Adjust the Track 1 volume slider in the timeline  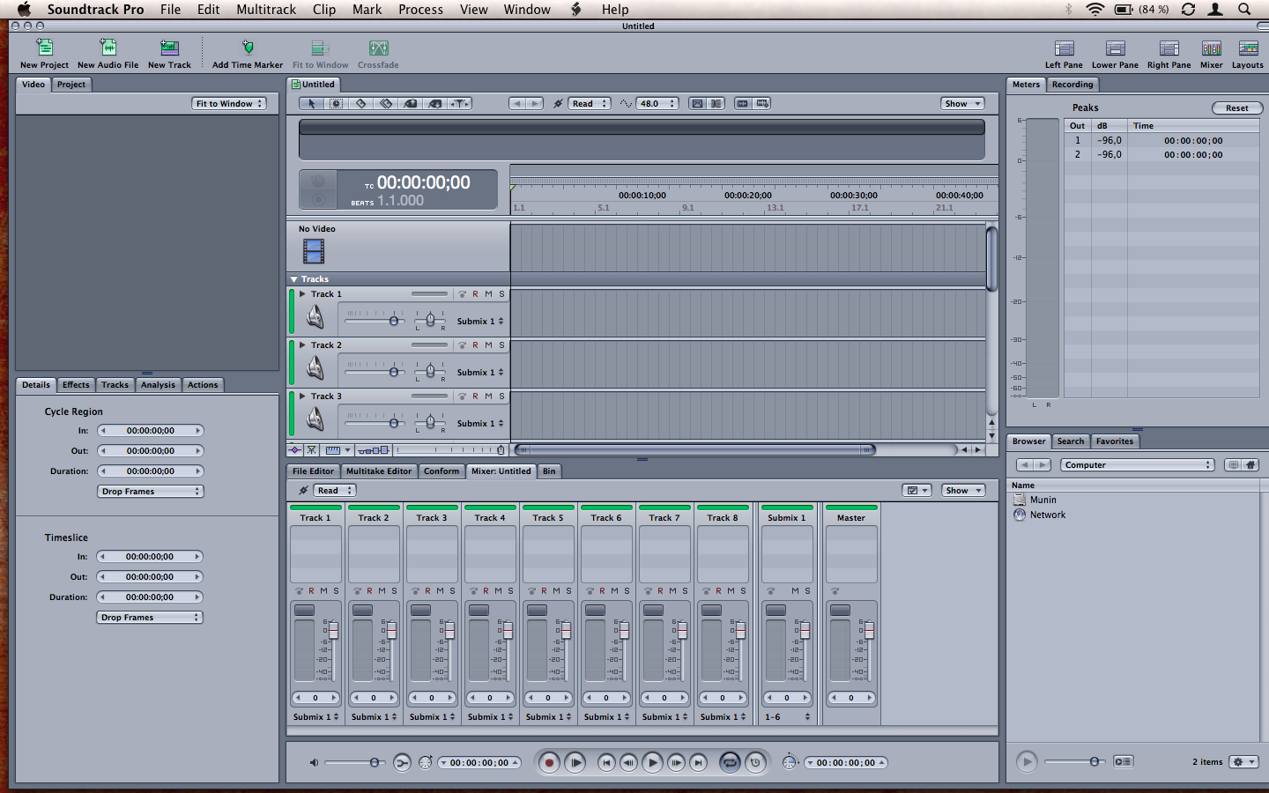point(394,321)
